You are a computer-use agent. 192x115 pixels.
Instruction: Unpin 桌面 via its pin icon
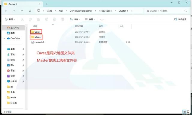pos(23,49)
